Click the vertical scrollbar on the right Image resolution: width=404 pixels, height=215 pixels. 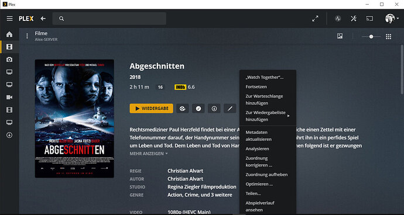pyautogui.click(x=402, y=70)
